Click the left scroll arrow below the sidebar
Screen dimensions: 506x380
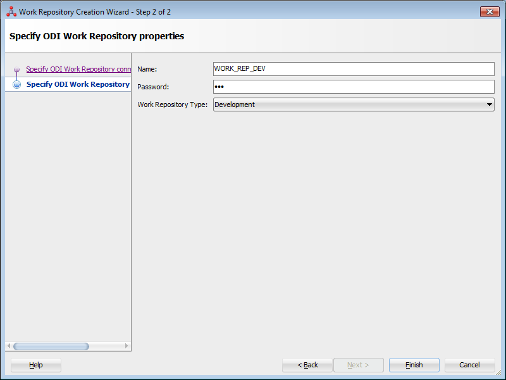tap(9, 346)
